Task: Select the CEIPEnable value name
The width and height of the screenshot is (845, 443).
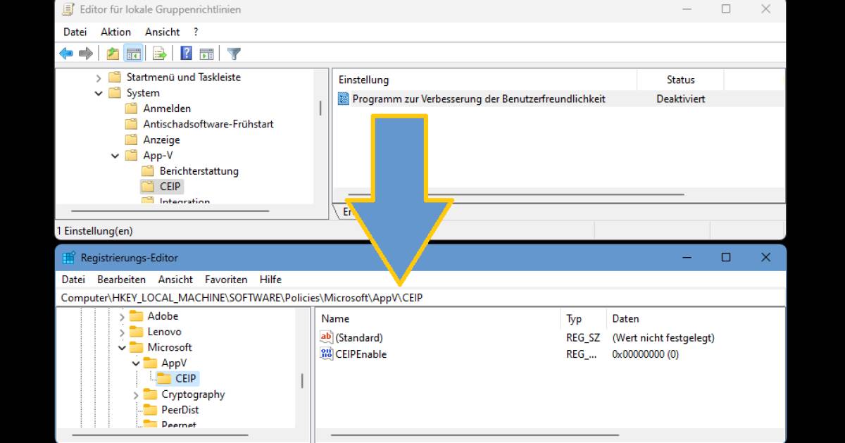Action: [x=361, y=354]
